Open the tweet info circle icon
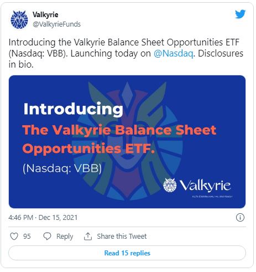The width and height of the screenshot is (256, 272). [240, 217]
